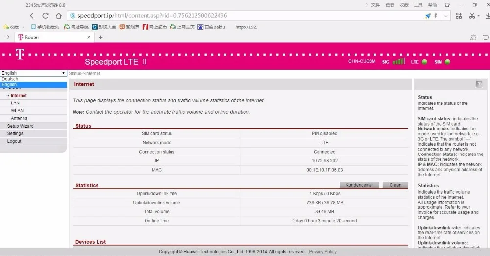Click the Clean statistics button
Screen dimensions: 490x256
395,185
